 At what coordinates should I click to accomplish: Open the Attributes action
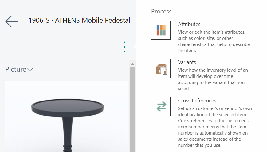point(189,24)
